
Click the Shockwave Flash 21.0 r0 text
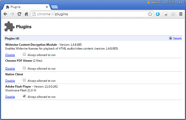click(21, 90)
